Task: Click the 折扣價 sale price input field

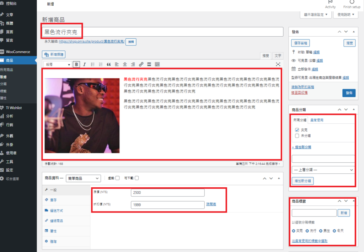Action: 167,205
